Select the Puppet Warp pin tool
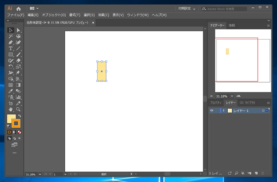This screenshot has width=277, height=182. (18, 73)
